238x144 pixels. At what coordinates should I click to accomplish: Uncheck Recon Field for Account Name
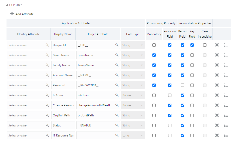coord(182,75)
